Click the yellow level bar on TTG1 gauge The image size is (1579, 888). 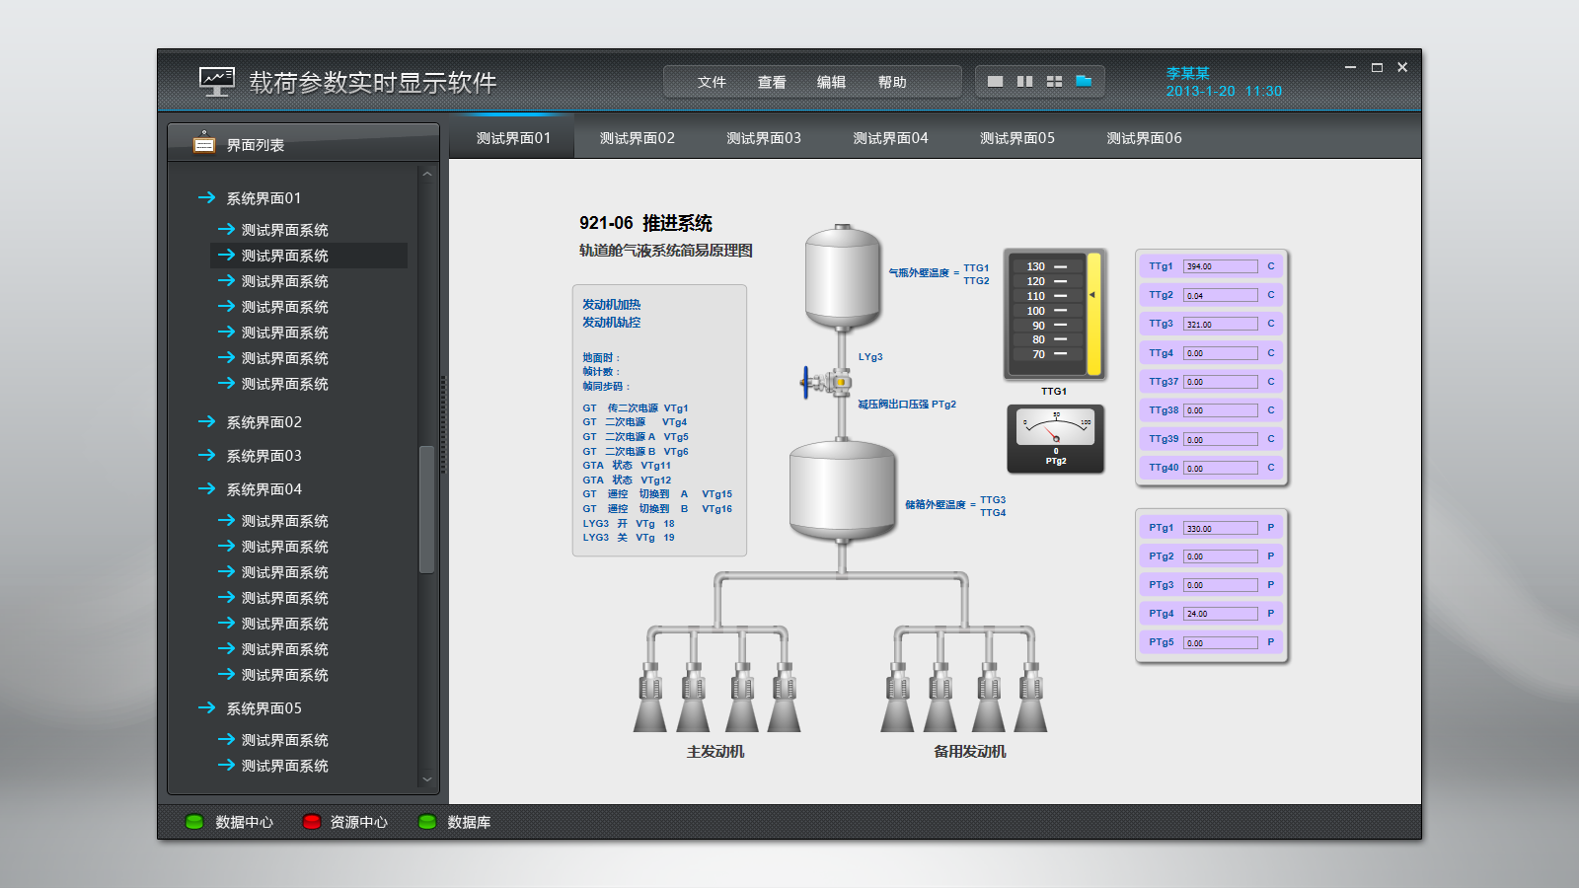tap(1093, 315)
